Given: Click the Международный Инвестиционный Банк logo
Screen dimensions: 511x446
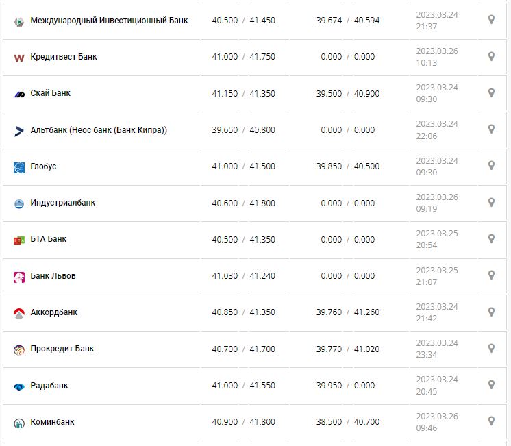Looking at the screenshot, I should point(19,21).
